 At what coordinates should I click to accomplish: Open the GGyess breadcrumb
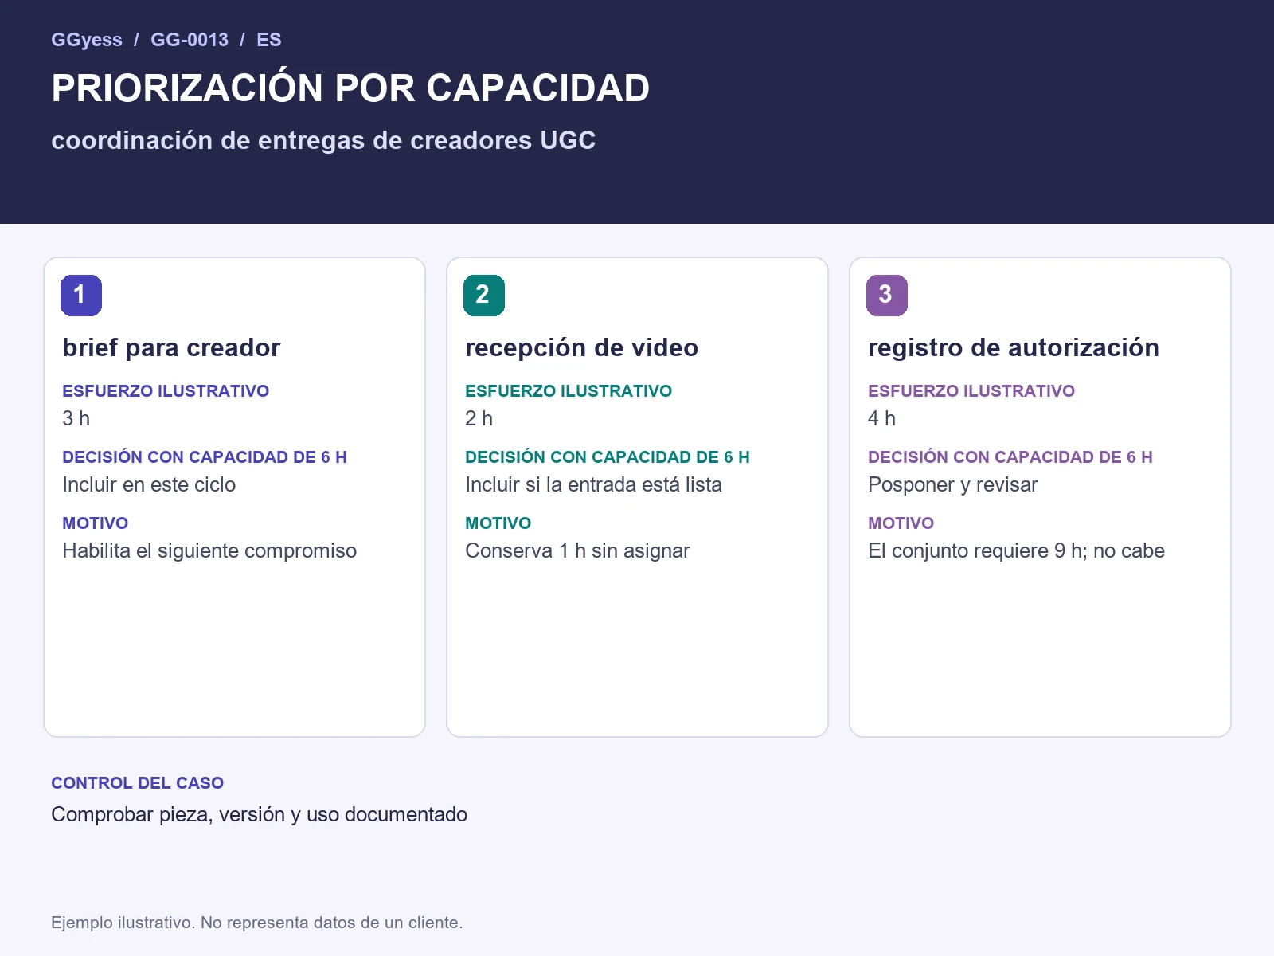87,40
